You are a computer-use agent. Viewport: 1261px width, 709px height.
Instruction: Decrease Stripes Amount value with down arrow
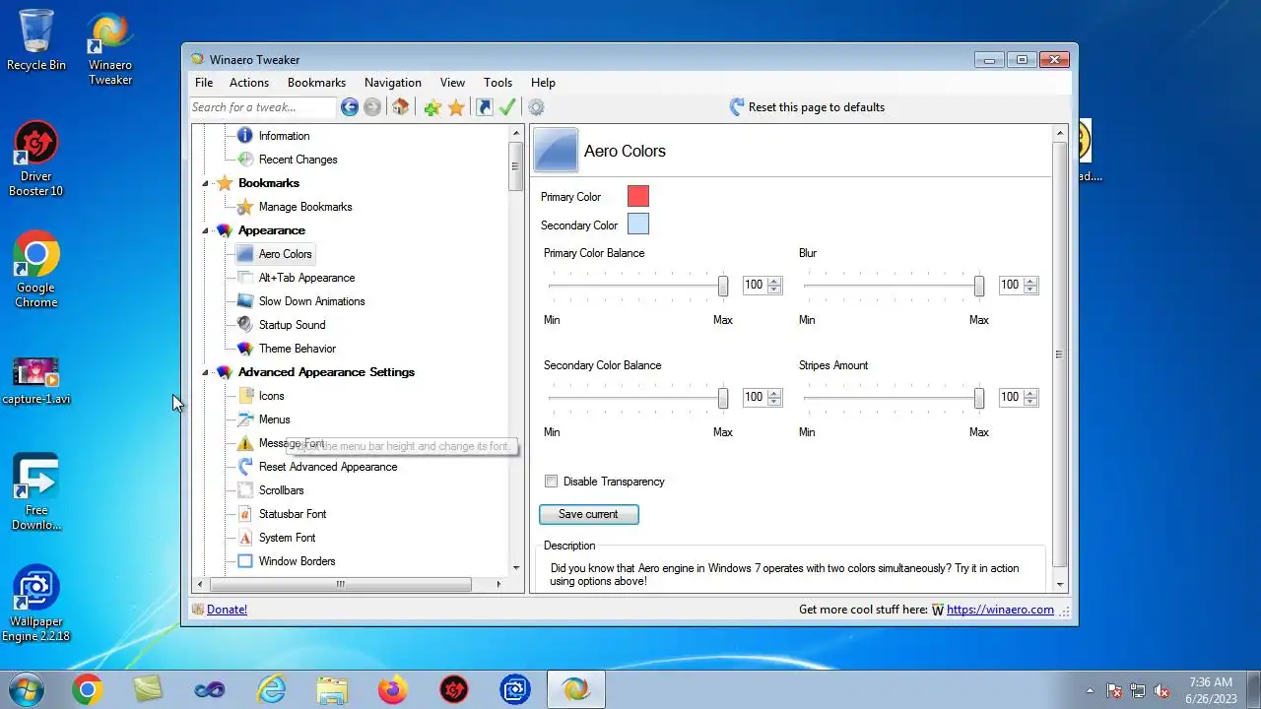pos(1030,401)
